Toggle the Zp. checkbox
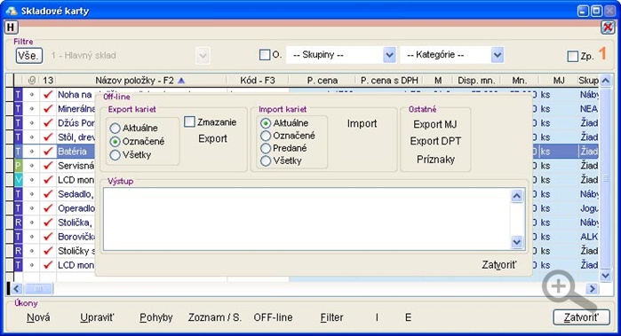This screenshot has height=336, width=621. point(573,57)
